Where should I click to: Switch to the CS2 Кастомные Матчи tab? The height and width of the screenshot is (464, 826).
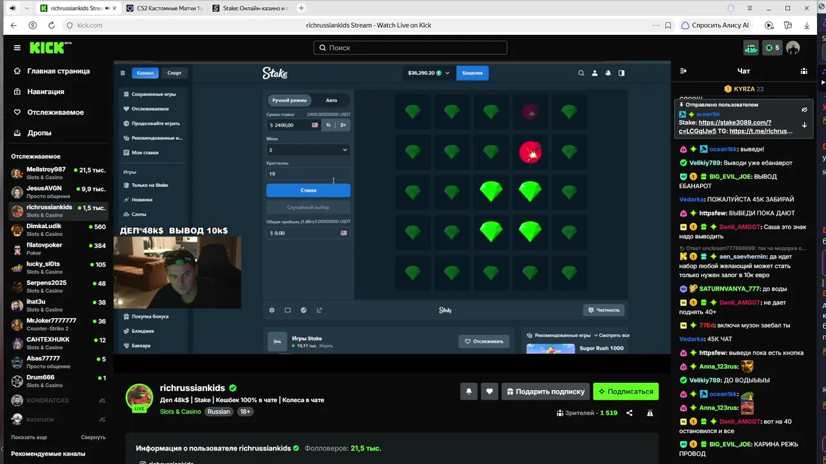(x=165, y=8)
